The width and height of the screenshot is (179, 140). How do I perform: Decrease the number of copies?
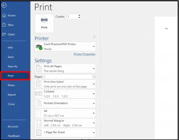pos(79,18)
